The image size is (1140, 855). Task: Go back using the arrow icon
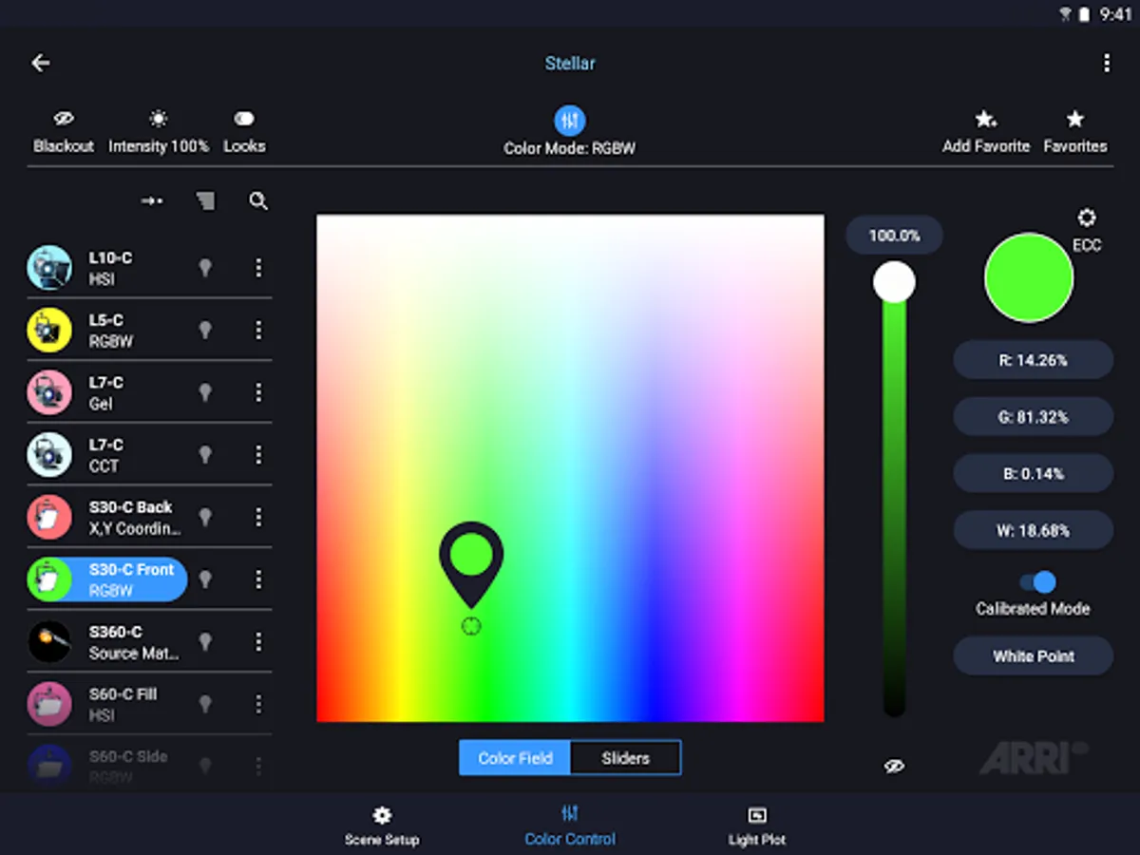click(40, 63)
